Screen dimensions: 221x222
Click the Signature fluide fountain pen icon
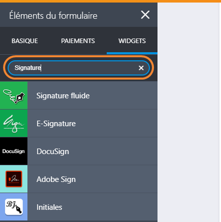[14, 95]
